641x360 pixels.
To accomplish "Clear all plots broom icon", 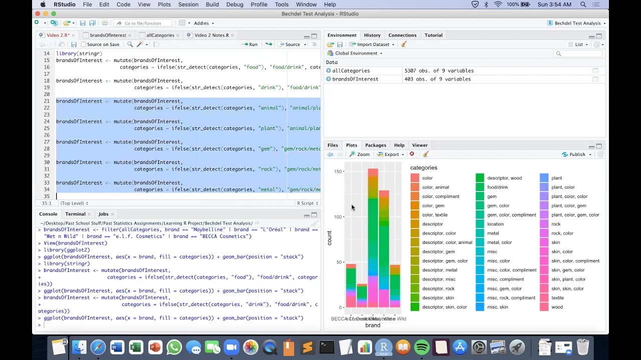I will tap(426, 154).
